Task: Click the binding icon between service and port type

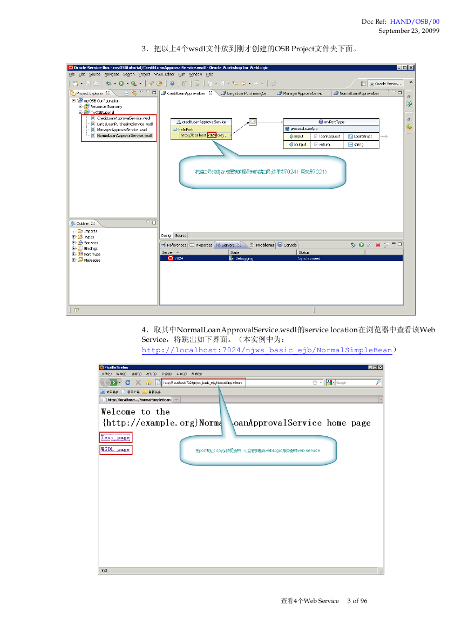Action: 253,121
